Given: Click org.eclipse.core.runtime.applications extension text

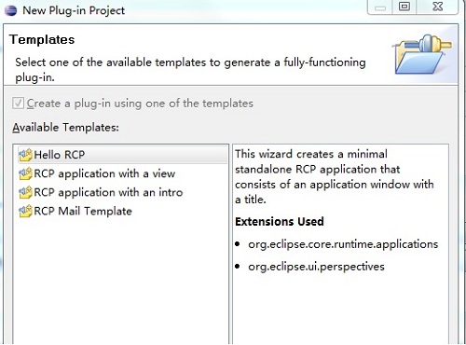Looking at the screenshot, I should 343,244.
